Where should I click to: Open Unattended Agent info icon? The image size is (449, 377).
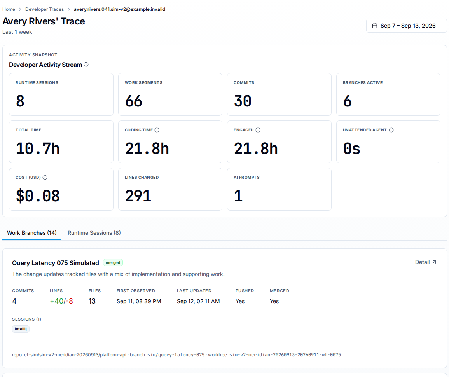[391, 130]
